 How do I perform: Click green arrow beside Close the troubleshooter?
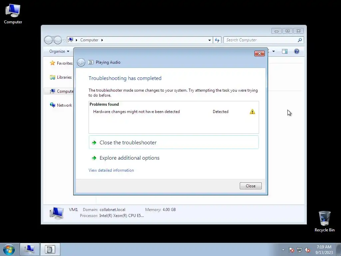(94, 143)
